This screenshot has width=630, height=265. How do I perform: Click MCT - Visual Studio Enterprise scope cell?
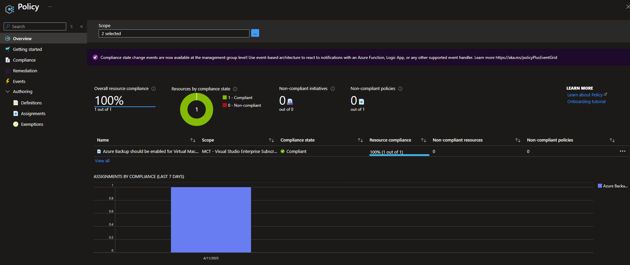[x=239, y=151]
